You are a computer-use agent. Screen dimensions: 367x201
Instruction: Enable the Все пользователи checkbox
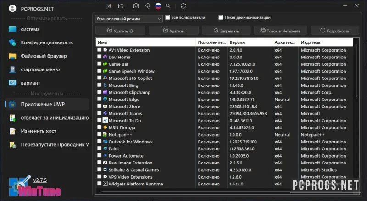[167, 17]
